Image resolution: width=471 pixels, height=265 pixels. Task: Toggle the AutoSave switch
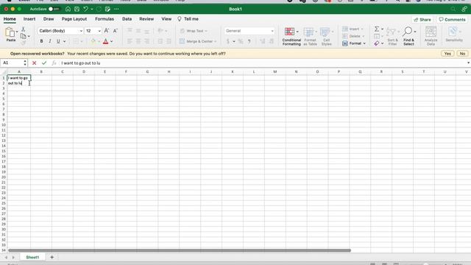click(54, 9)
